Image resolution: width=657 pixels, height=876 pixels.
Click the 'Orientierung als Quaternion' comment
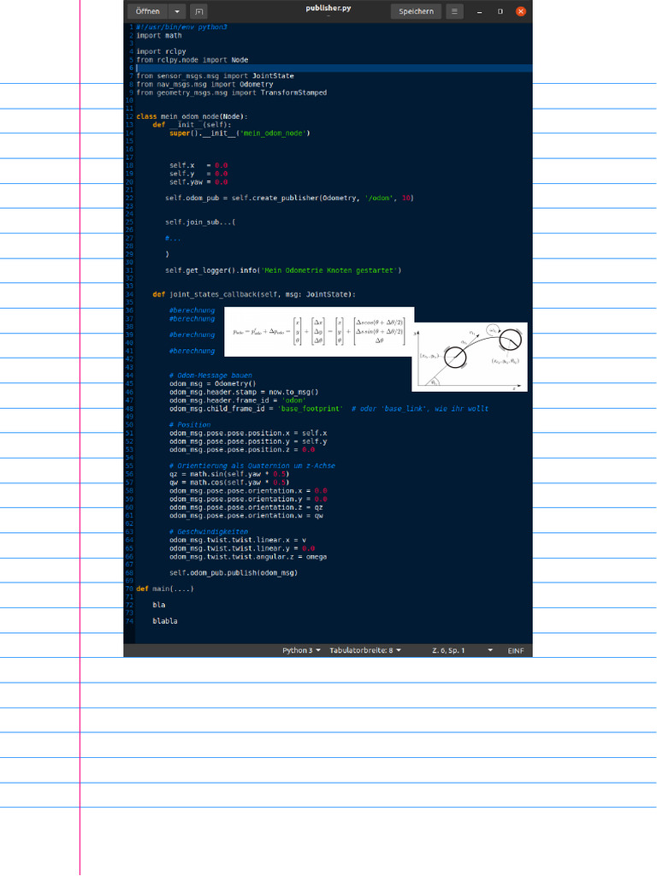[252, 466]
